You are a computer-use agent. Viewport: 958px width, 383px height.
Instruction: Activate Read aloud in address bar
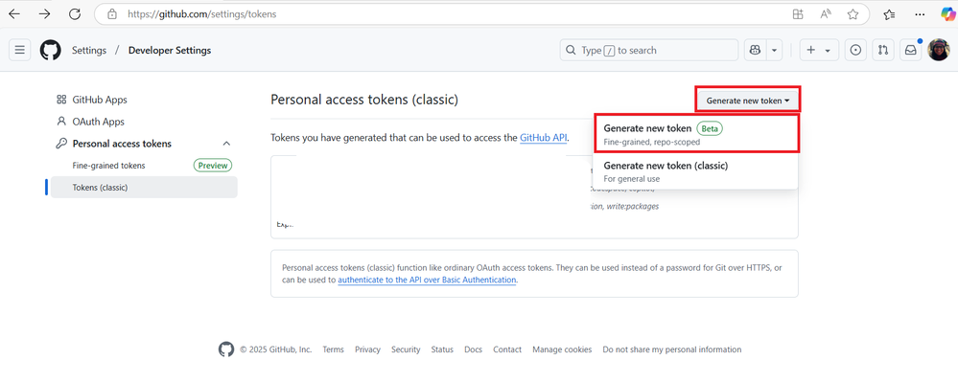[x=826, y=14]
